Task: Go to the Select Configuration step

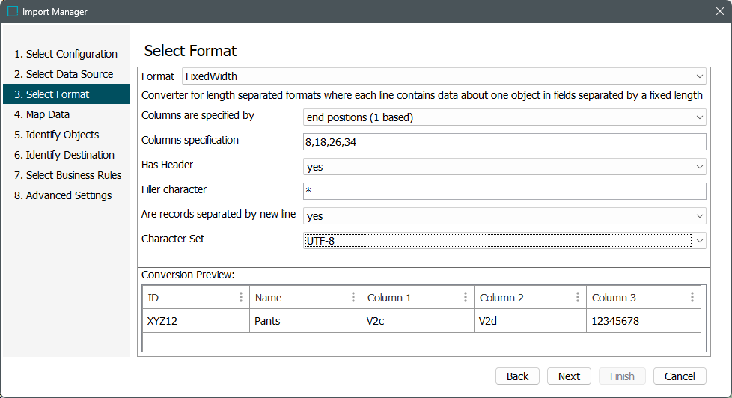Action: click(x=66, y=54)
